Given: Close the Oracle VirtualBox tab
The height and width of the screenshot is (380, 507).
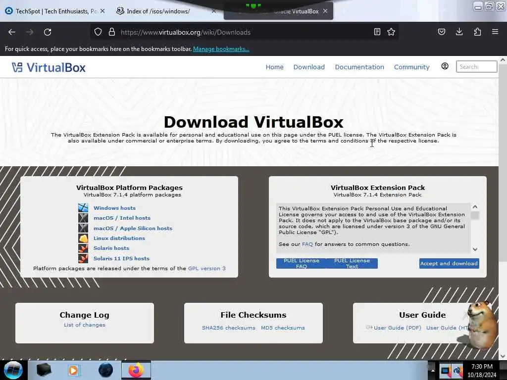Looking at the screenshot, I should tap(325, 11).
